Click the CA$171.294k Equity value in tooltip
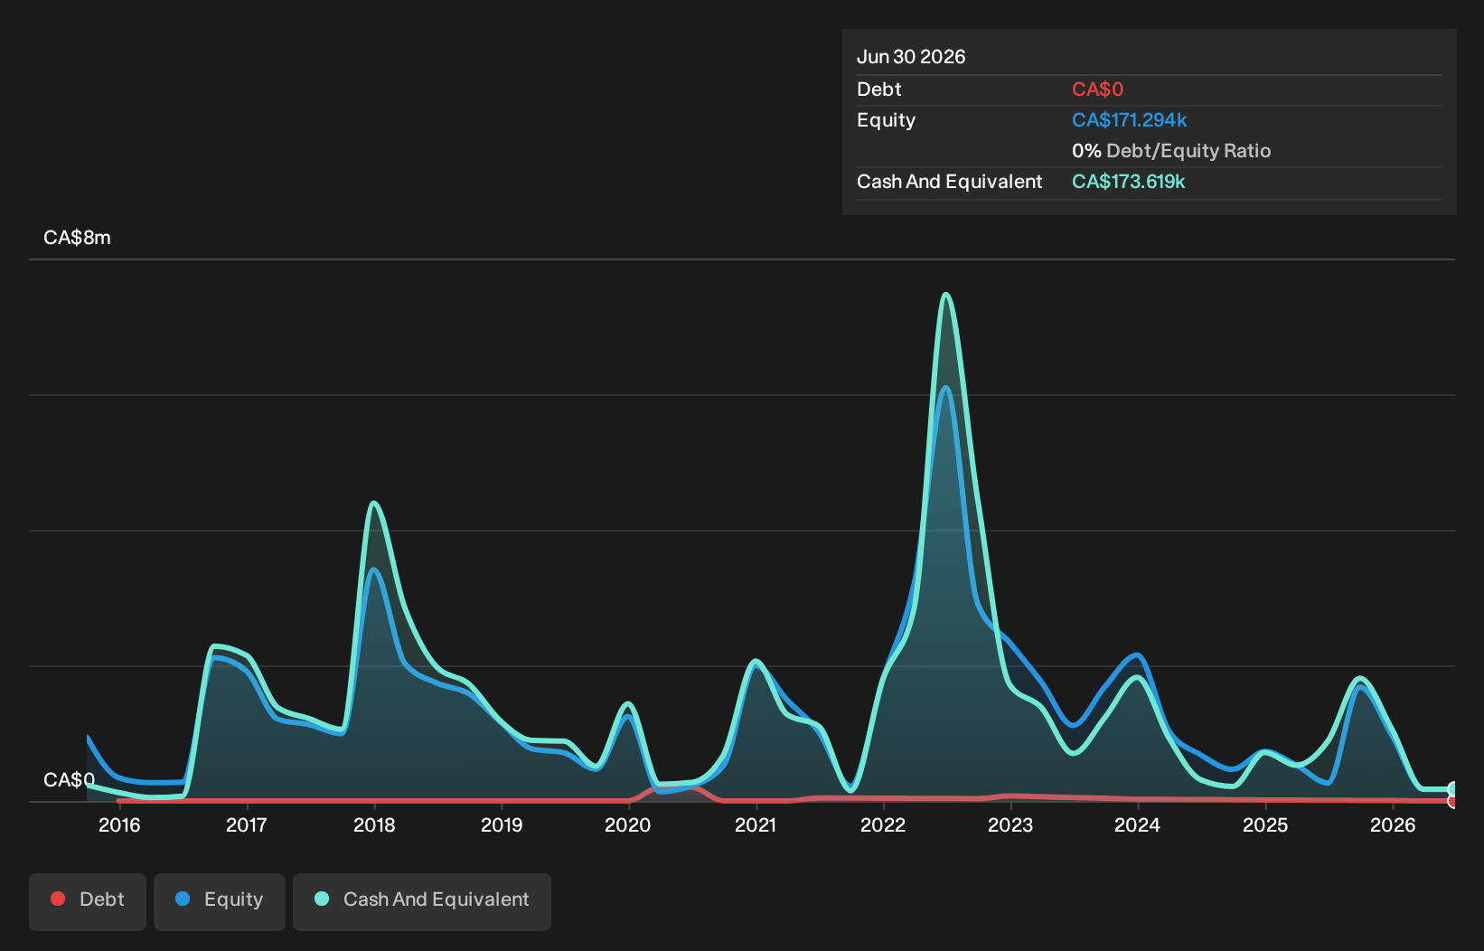This screenshot has height=951, width=1484. [1130, 120]
